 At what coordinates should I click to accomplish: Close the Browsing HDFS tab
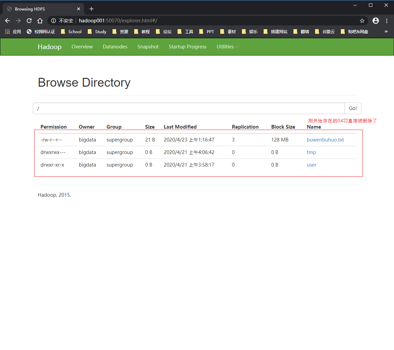click(x=79, y=9)
